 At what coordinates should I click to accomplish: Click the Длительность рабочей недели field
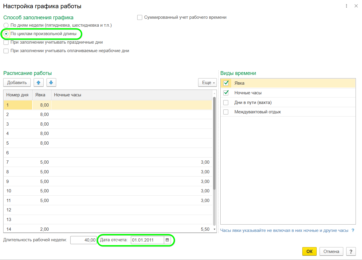tap(83, 240)
